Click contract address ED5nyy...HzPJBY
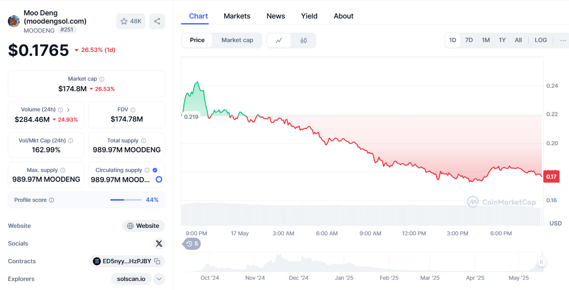 pos(127,261)
